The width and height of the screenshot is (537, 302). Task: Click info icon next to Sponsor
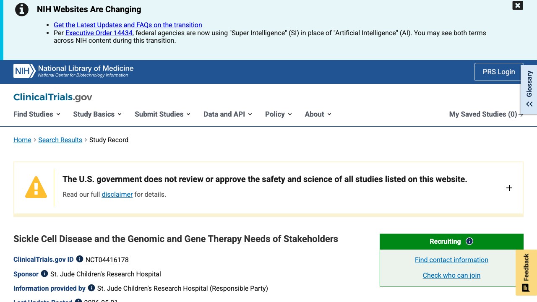(44, 273)
